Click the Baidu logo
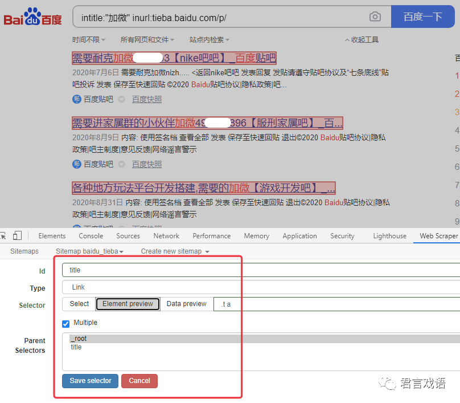 tap(32, 17)
